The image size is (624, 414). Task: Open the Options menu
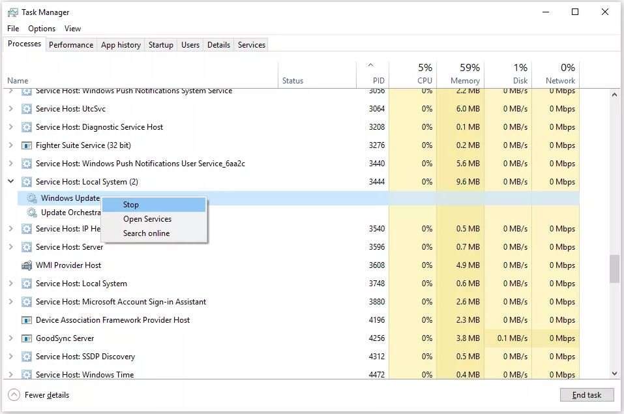click(42, 29)
